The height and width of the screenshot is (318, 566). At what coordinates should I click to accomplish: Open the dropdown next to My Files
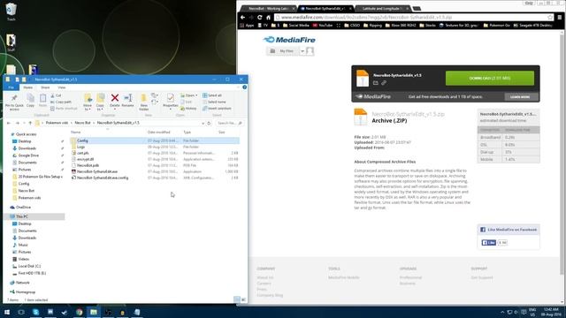(302, 51)
